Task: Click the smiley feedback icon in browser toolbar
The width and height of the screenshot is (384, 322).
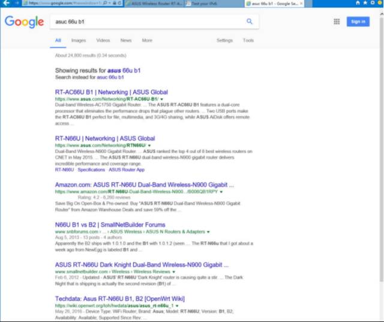Action: coord(380,2)
